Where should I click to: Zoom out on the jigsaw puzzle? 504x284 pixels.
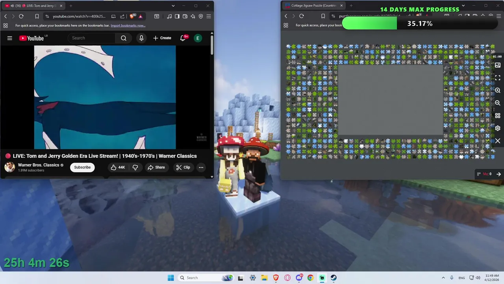[498, 103]
